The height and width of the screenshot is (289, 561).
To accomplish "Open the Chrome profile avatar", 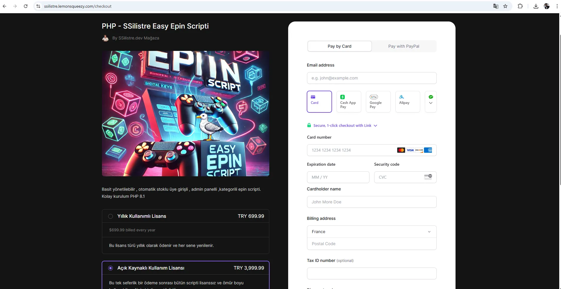I will 547,6.
